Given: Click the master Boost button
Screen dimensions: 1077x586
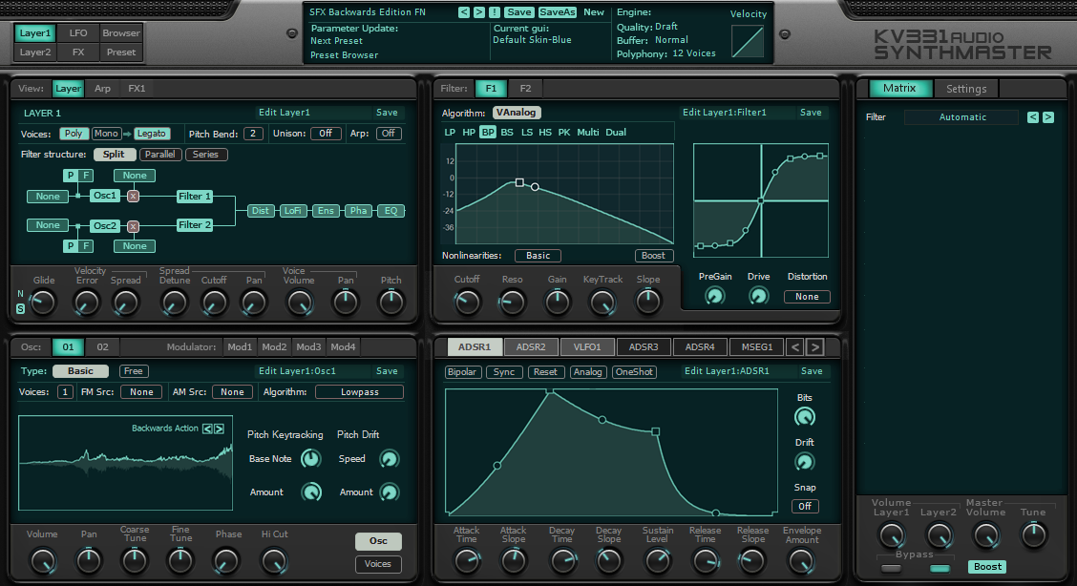Looking at the screenshot, I should click(987, 567).
